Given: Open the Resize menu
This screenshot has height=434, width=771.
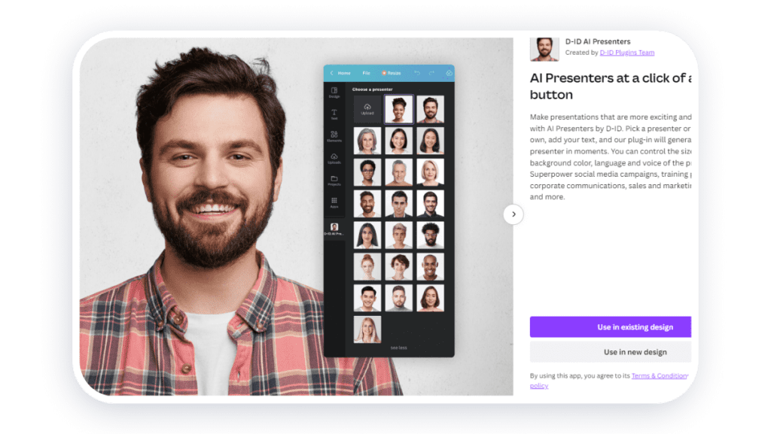Looking at the screenshot, I should click(x=391, y=73).
